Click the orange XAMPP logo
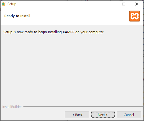144x121 pixels. 135,16
